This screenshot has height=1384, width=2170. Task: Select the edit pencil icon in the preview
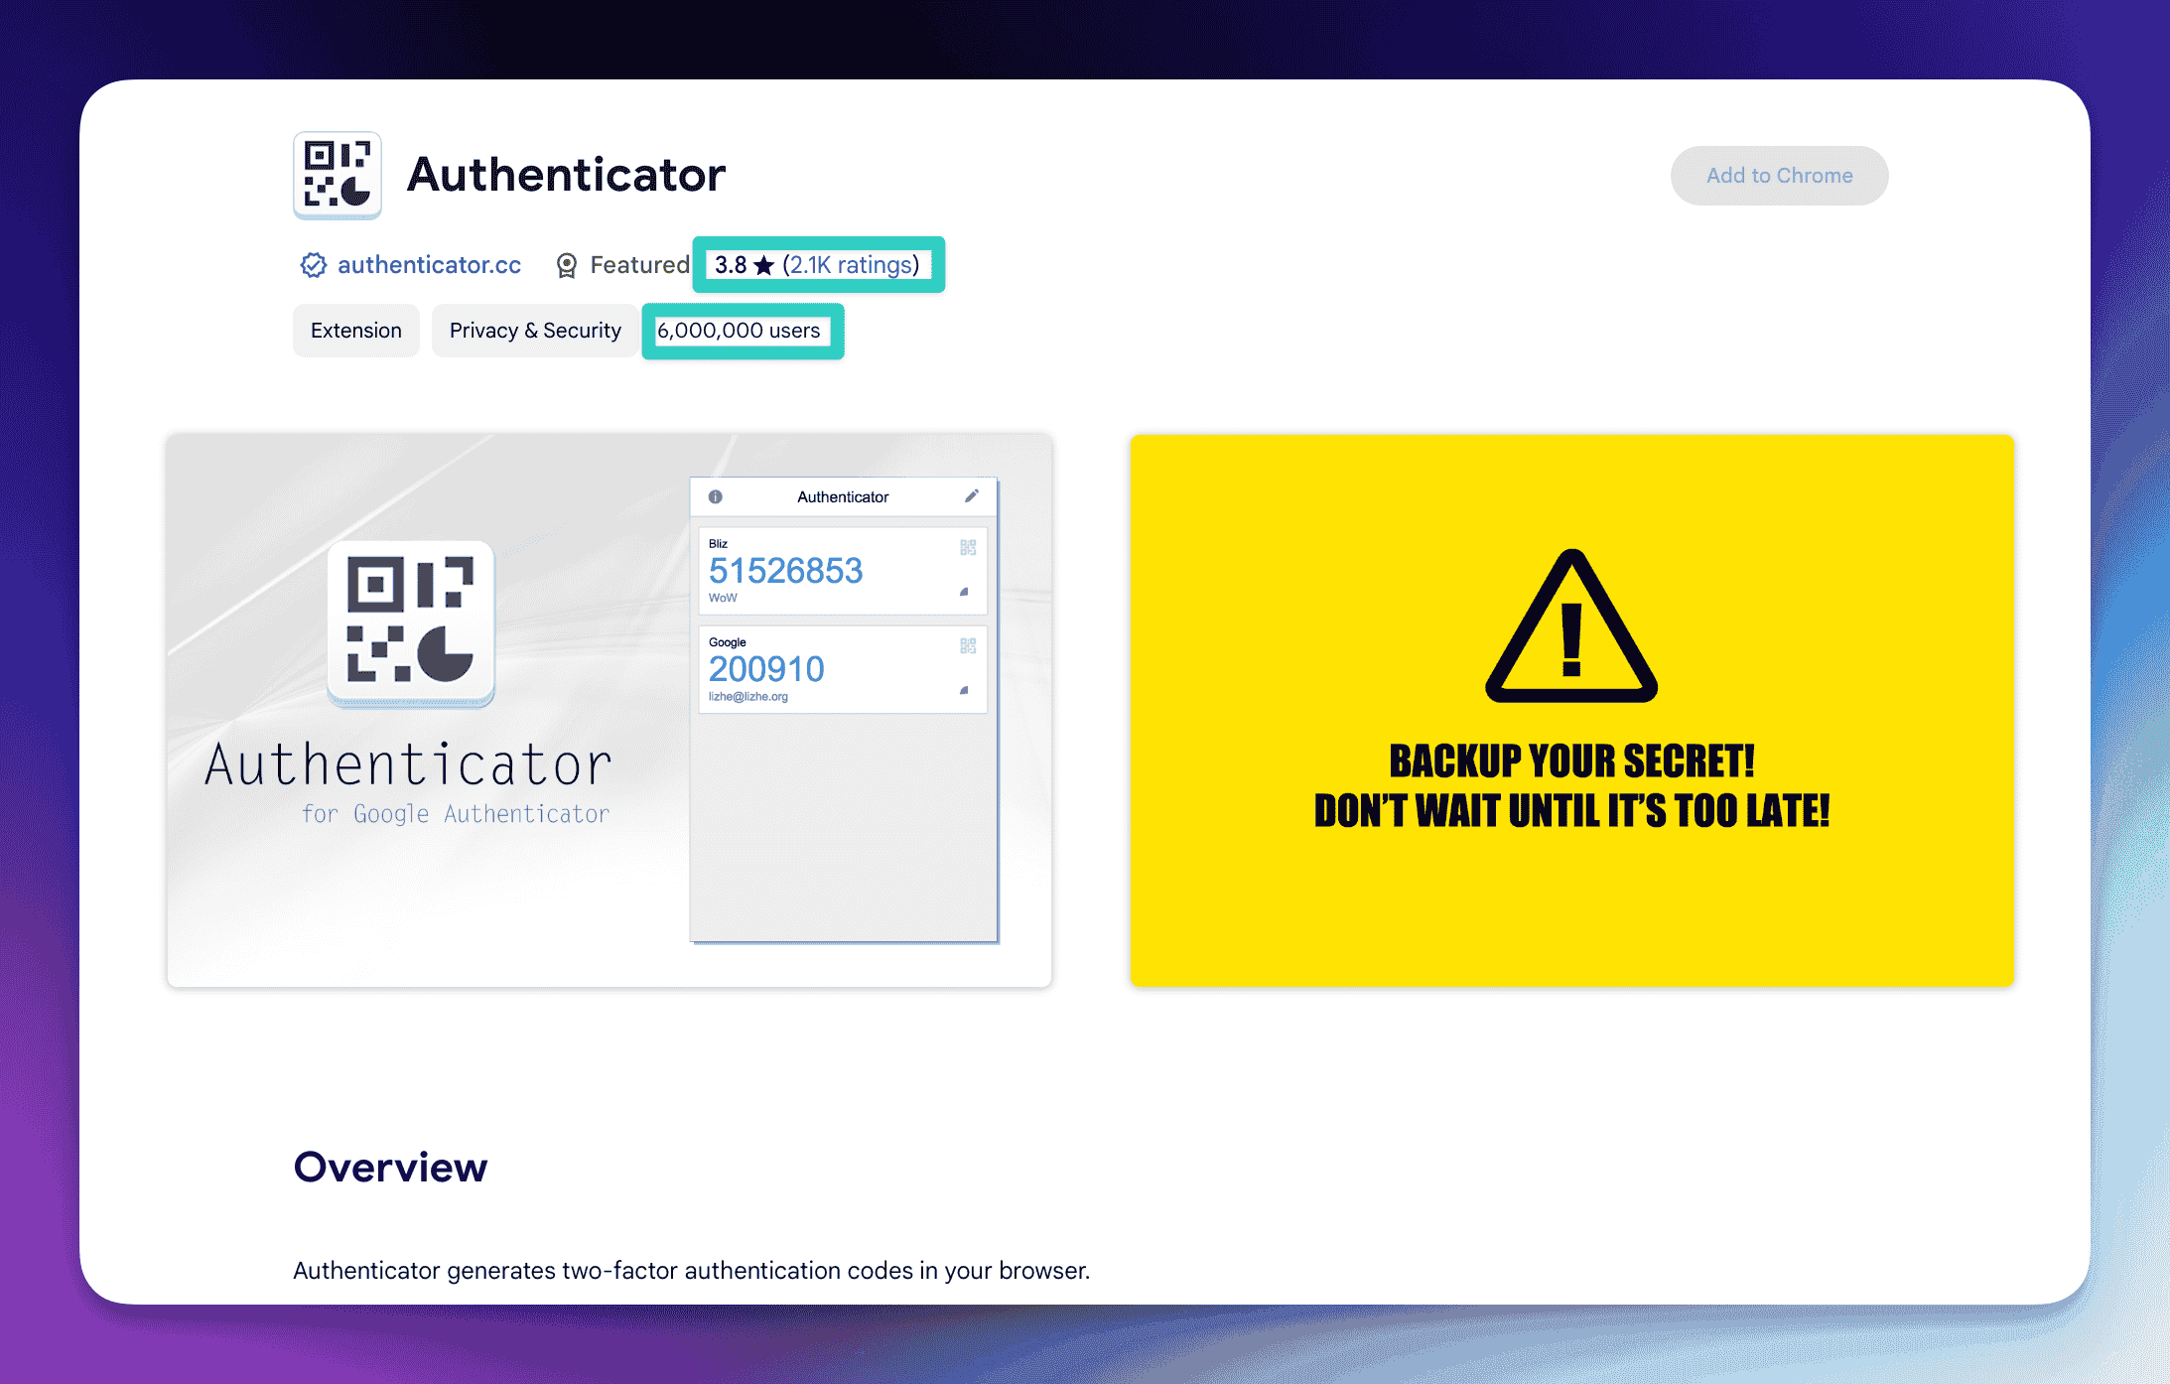click(971, 495)
